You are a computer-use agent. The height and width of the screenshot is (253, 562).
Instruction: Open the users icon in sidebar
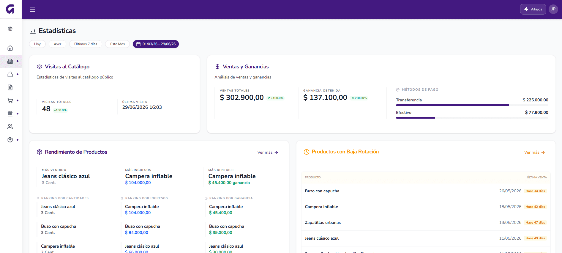10,127
